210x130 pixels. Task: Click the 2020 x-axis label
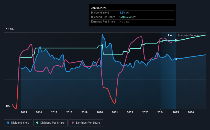pos(100,112)
